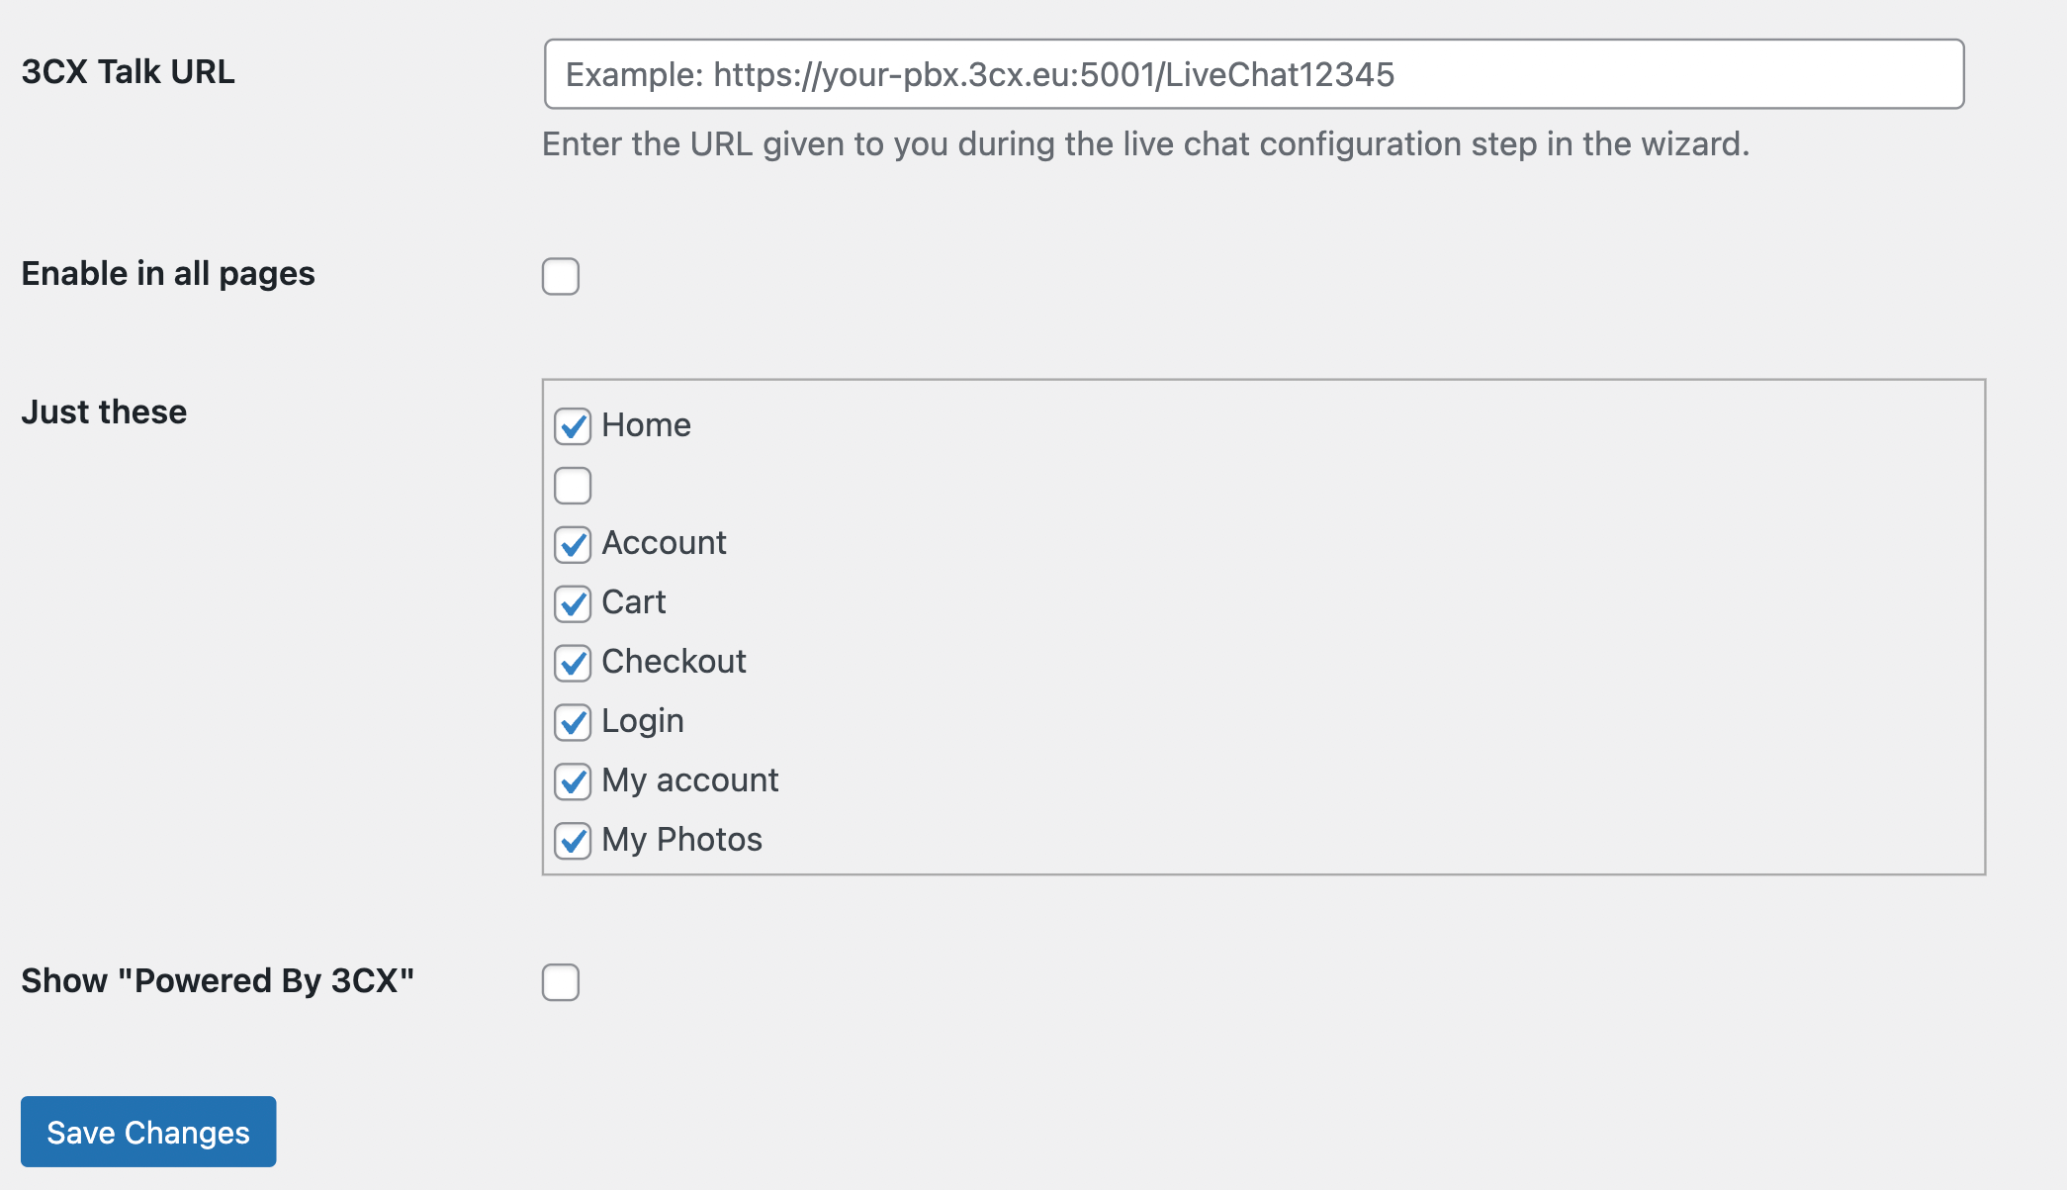Uncheck the Home page checkbox
The height and width of the screenshot is (1190, 2067).
572,424
